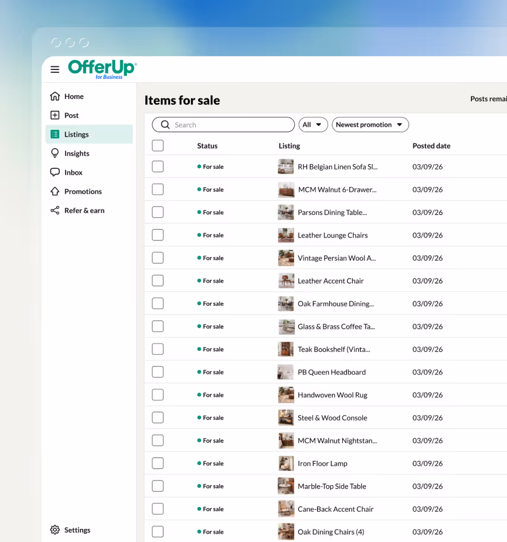The height and width of the screenshot is (542, 507).
Task: Open the PB Queen Headboard listing
Action: point(332,372)
